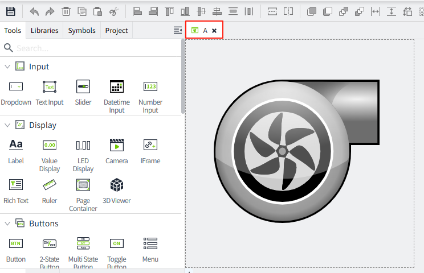This screenshot has width=424, height=273.
Task: Click the Save icon in toolbar
Action: [x=10, y=11]
